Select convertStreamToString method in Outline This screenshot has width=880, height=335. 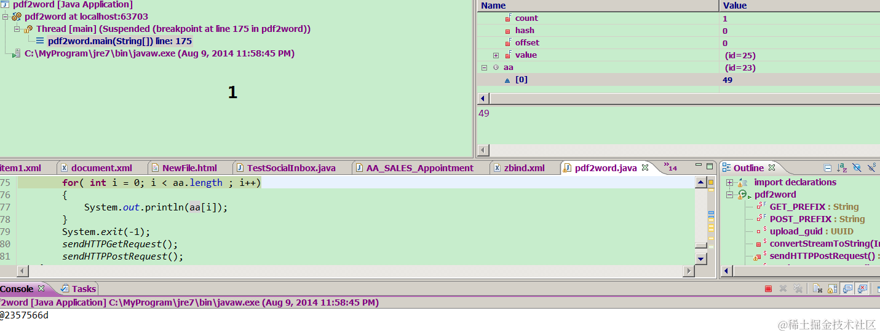[824, 244]
